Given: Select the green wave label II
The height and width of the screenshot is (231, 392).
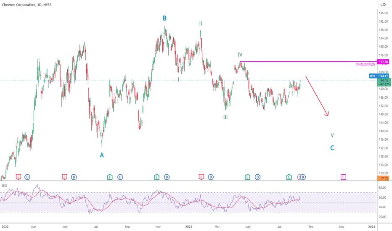Looking at the screenshot, I should (x=201, y=24).
